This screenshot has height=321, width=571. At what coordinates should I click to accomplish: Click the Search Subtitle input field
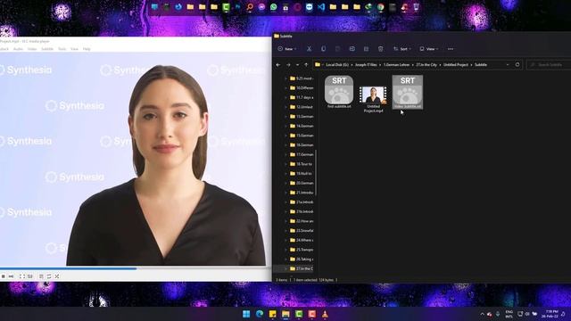tap(549, 65)
